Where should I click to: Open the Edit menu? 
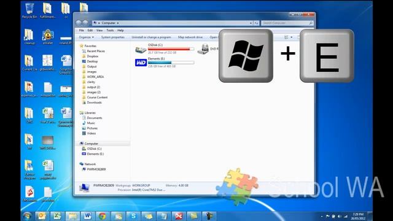point(90,30)
